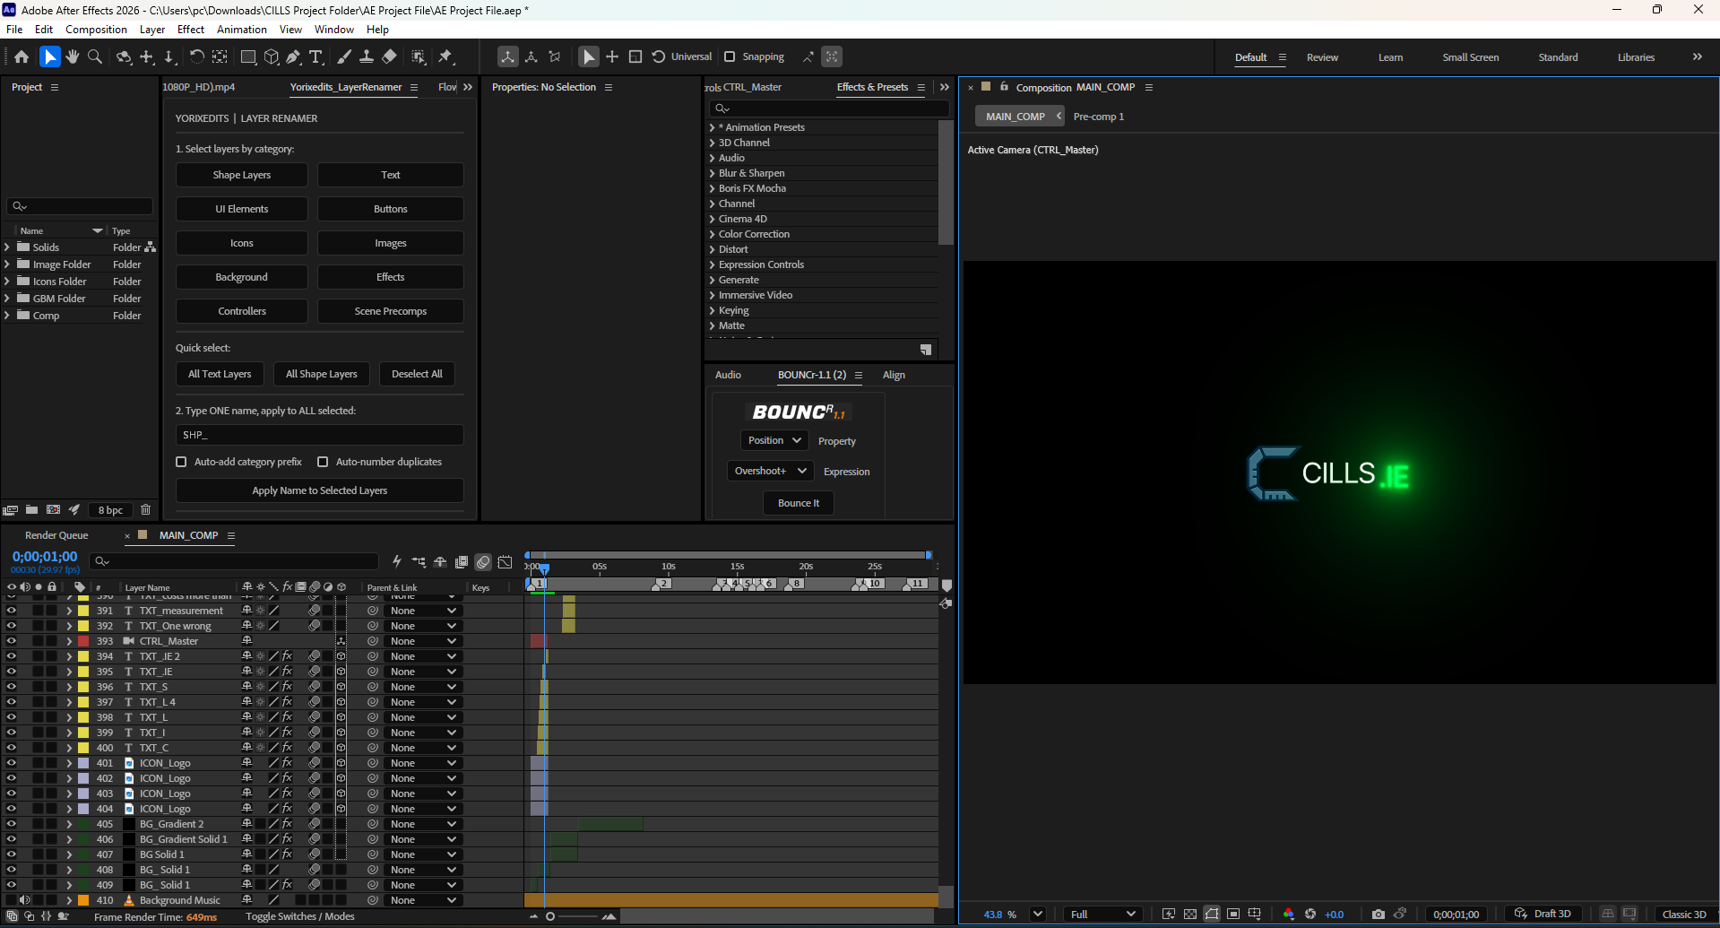
Task: Click the Shape Layers category button
Action: (242, 175)
